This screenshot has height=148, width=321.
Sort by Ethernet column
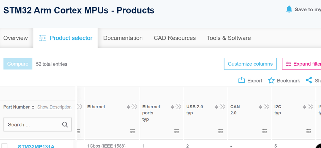(128, 107)
